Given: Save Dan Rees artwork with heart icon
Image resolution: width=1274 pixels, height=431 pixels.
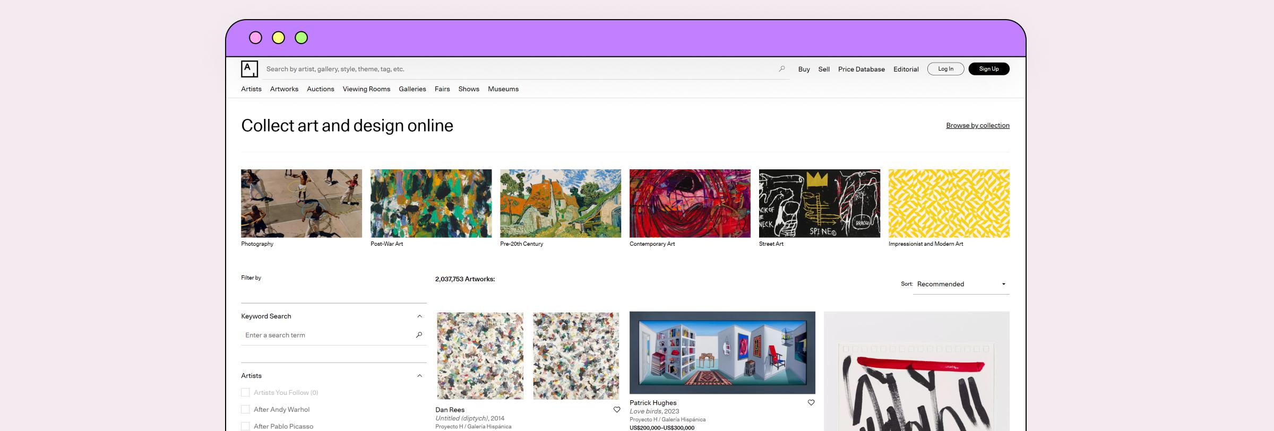Looking at the screenshot, I should tap(617, 410).
